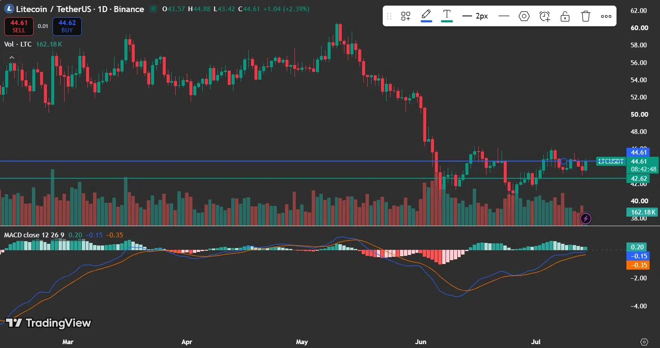660x348 pixels.
Task: Click the 50.00 price scale label
Action: [x=639, y=114]
